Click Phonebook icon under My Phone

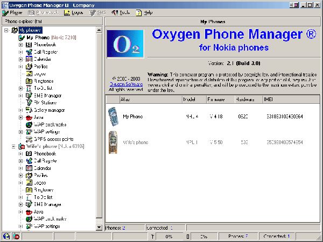(x=29, y=45)
